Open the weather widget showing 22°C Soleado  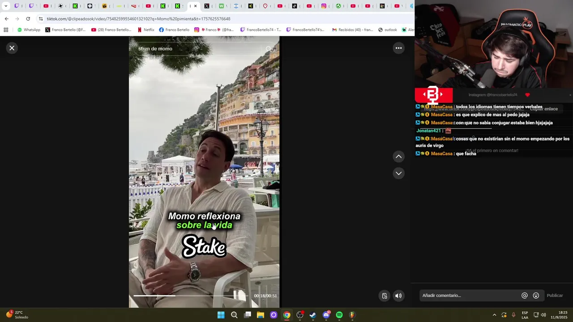tap(17, 315)
